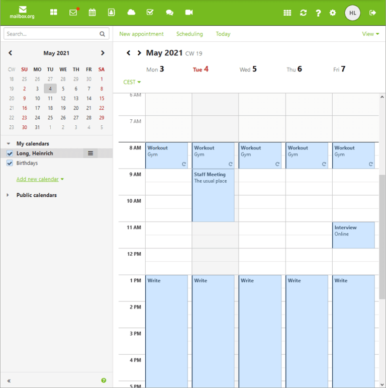Viewport: 386px width, 388px height.
Task: Expand the Public calendars section
Action: pos(8,195)
